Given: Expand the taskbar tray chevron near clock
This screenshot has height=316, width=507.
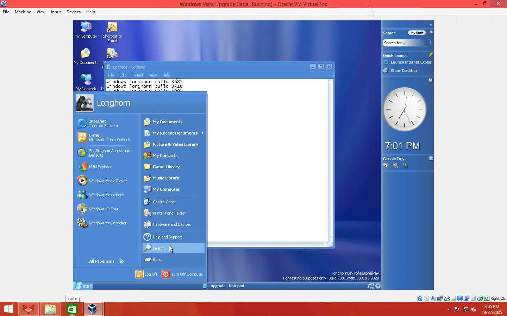Looking at the screenshot, I should coord(378,286).
